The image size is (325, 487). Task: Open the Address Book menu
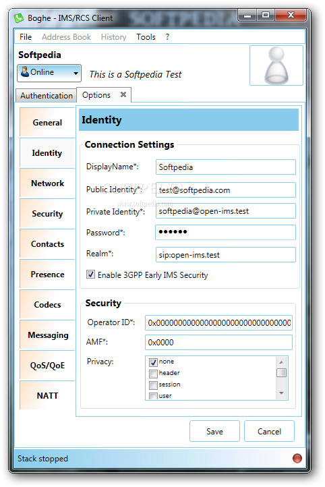click(x=66, y=37)
